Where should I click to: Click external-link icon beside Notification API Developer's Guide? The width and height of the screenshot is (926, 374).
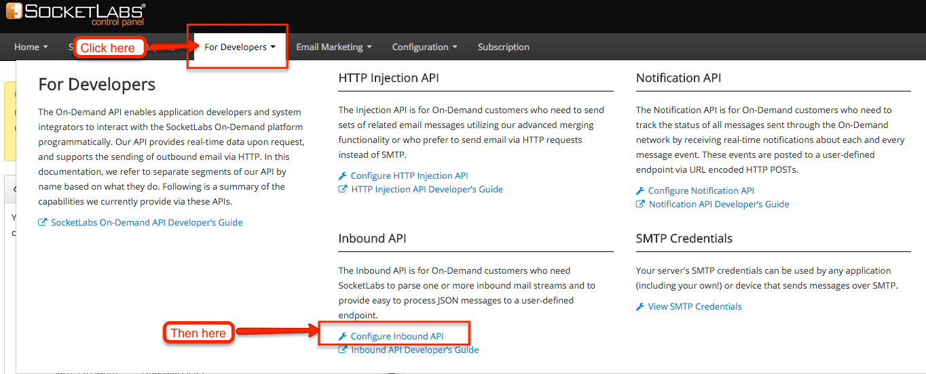click(x=640, y=204)
